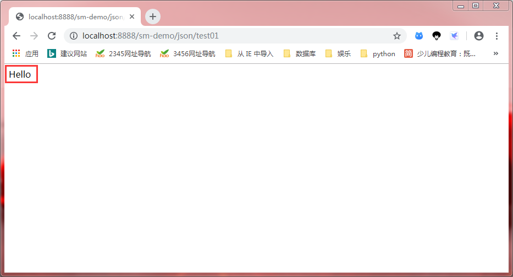Viewport: 513px width, 277px height.
Task: Open the blue cat extension
Action: (x=419, y=36)
